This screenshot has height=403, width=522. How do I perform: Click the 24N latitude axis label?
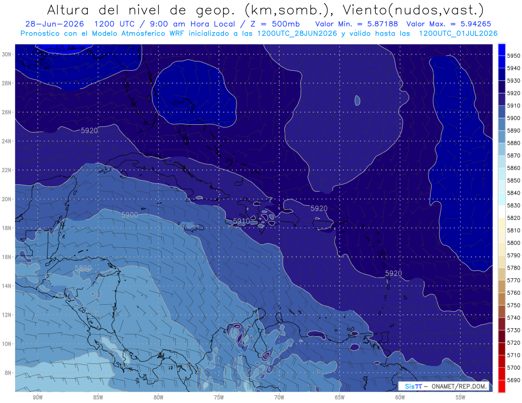7,141
